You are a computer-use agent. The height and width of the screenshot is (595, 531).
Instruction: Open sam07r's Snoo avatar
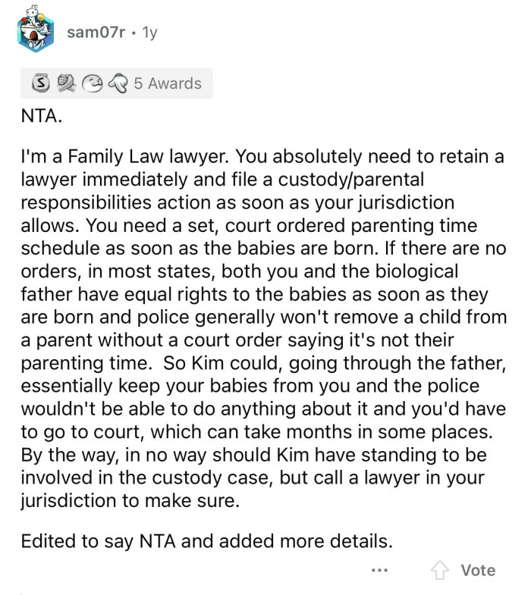click(x=36, y=30)
